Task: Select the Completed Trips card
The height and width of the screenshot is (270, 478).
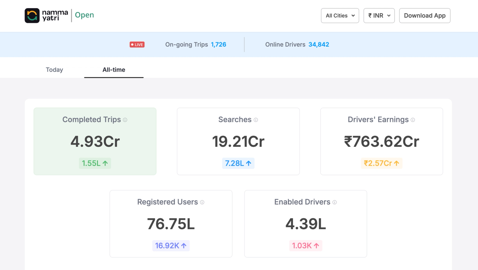Action: [x=95, y=141]
